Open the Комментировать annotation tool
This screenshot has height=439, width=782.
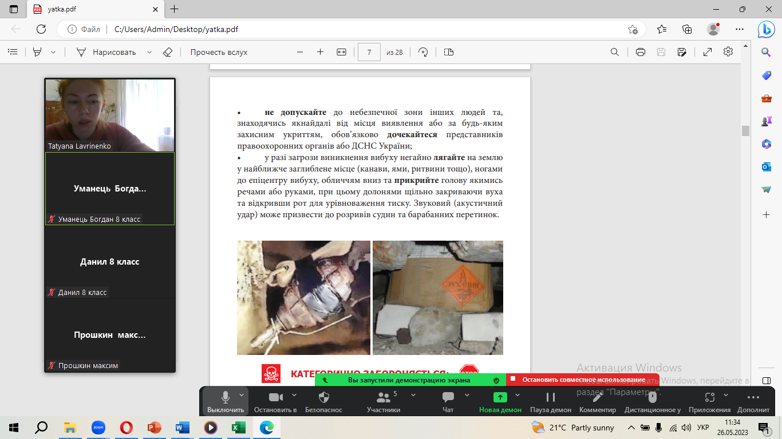pos(598,401)
